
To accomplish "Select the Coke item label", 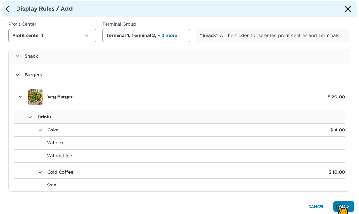I will tap(53, 130).
